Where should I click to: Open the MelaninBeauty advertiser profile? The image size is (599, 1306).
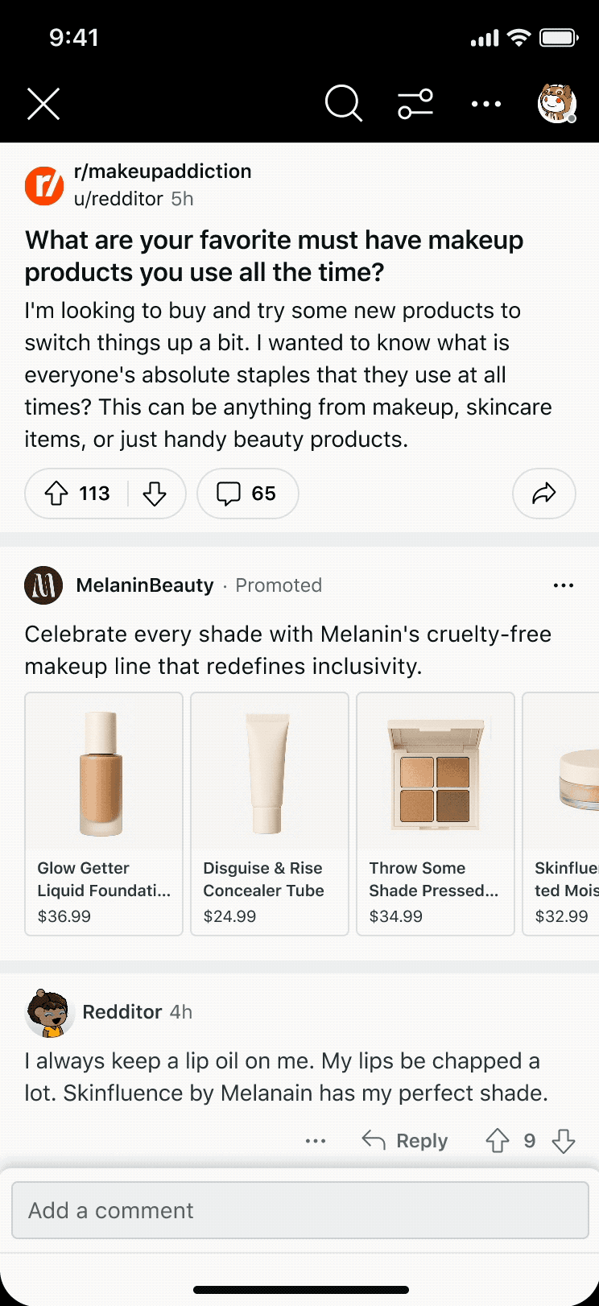point(145,585)
